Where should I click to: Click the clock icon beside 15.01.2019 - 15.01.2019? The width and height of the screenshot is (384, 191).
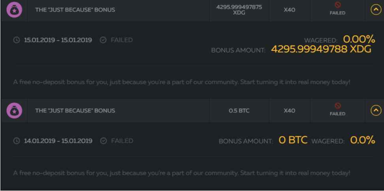click(x=17, y=40)
